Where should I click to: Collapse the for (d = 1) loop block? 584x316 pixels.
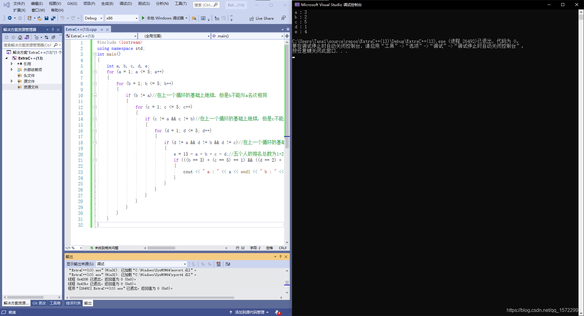(95, 131)
